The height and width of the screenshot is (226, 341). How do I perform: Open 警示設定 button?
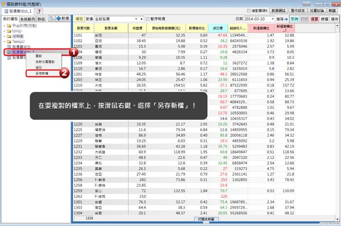click(x=298, y=10)
